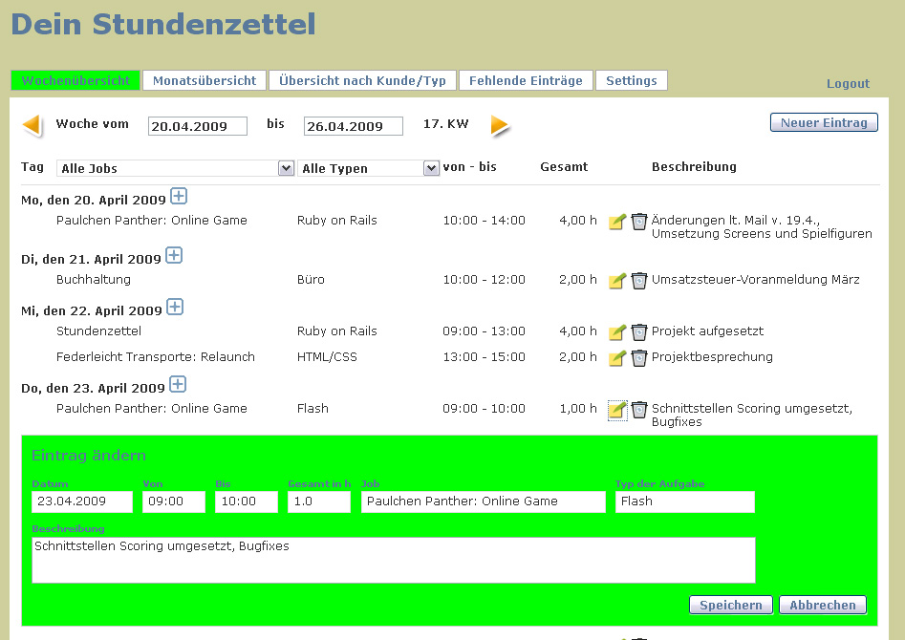This screenshot has height=640, width=905.
Task: Add entry for Tuesday 21 April plus icon
Action: click(174, 255)
